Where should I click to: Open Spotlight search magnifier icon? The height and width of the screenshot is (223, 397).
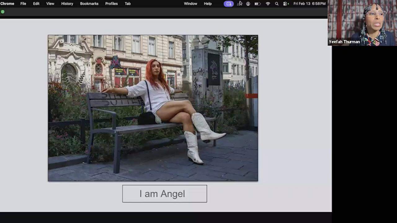point(277,4)
